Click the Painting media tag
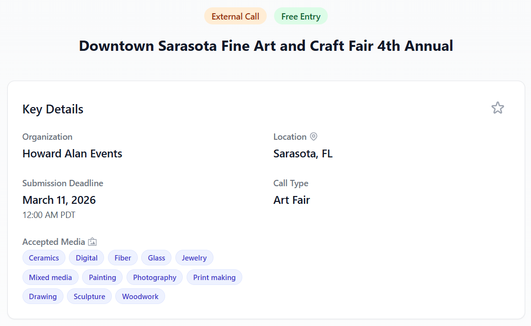 pyautogui.click(x=102, y=277)
